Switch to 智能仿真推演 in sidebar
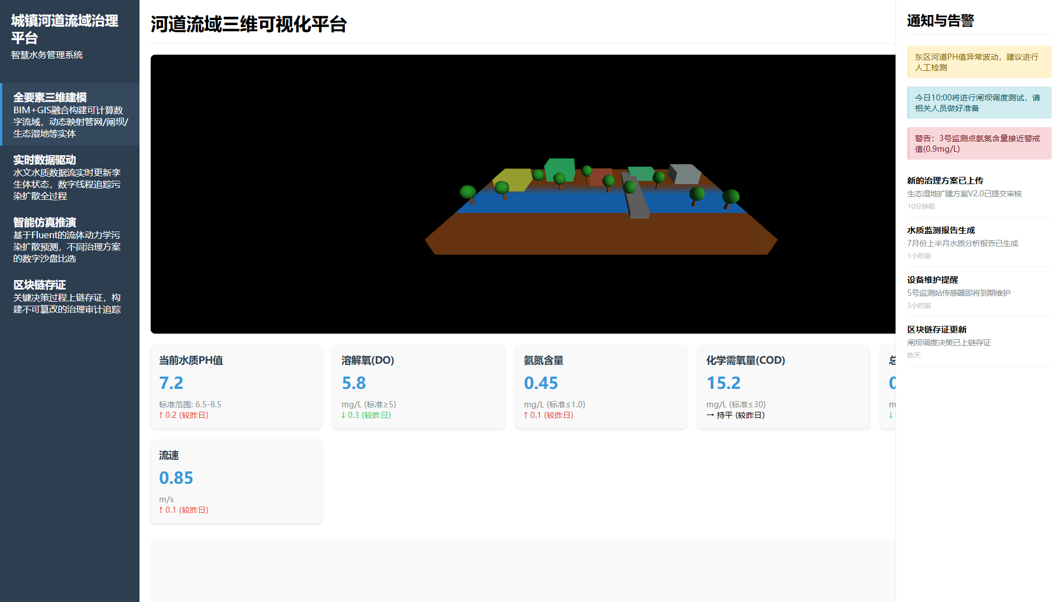 (x=70, y=239)
